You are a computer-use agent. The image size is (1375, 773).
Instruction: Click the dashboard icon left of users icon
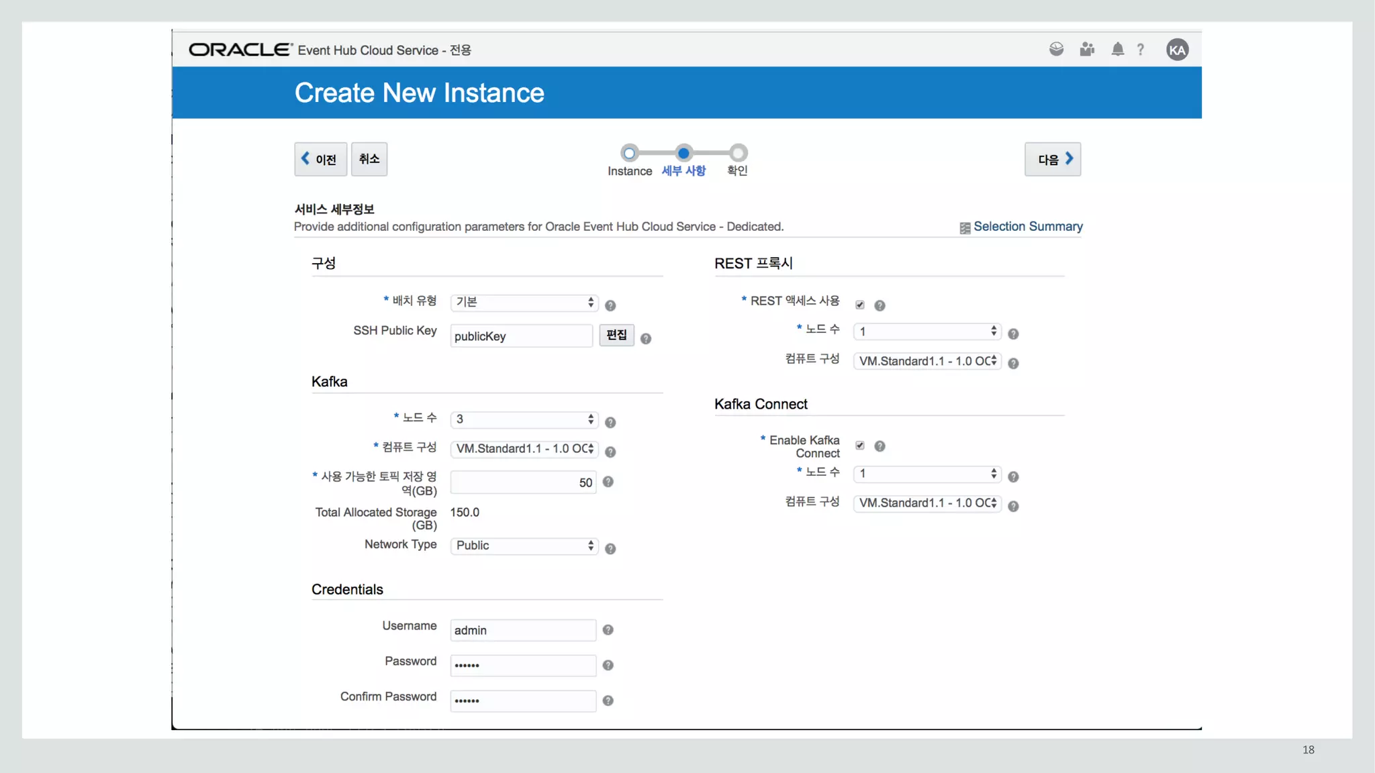tap(1056, 50)
